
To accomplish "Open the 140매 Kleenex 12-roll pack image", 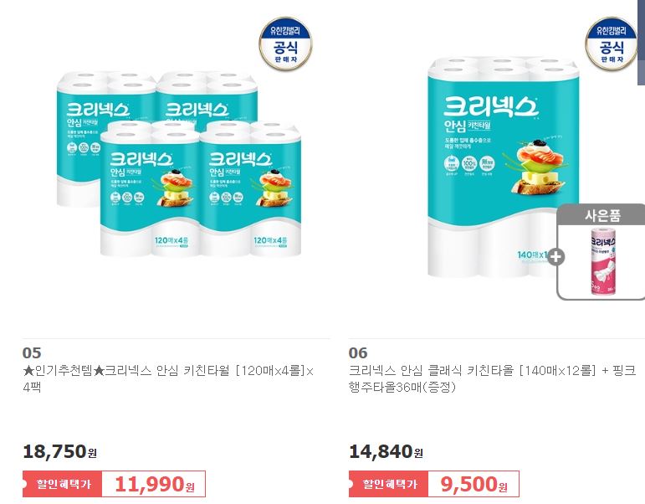I will coord(503,167).
